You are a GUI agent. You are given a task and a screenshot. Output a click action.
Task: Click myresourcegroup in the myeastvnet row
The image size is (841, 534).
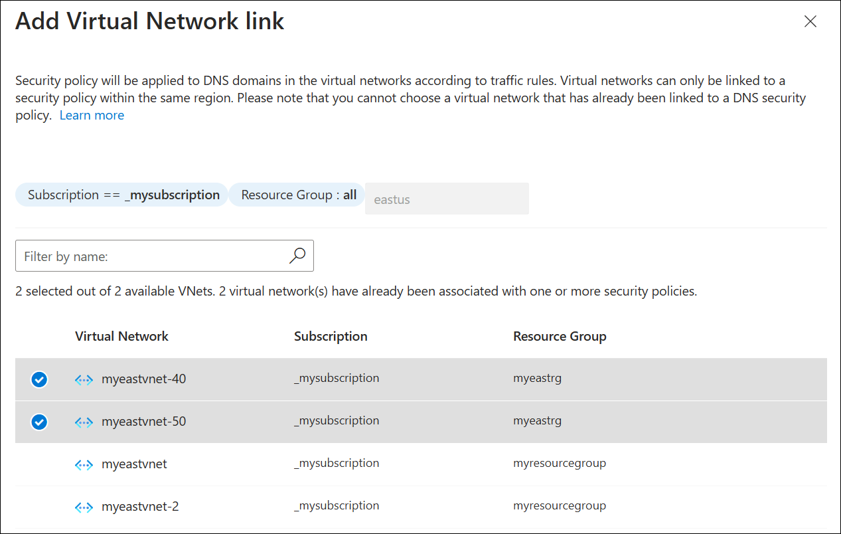click(x=560, y=463)
